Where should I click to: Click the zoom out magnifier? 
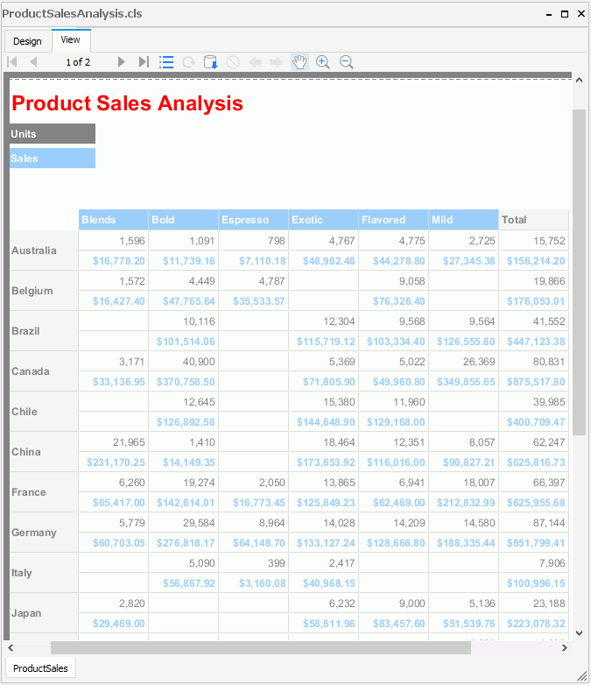pyautogui.click(x=347, y=62)
